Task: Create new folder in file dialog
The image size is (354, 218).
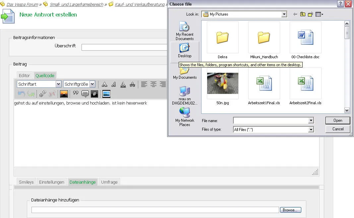Action: tap(311, 14)
